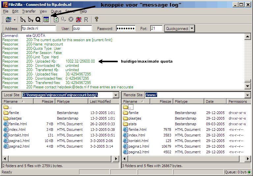
Task: Click message log scroll down arrow
Action: (247, 86)
